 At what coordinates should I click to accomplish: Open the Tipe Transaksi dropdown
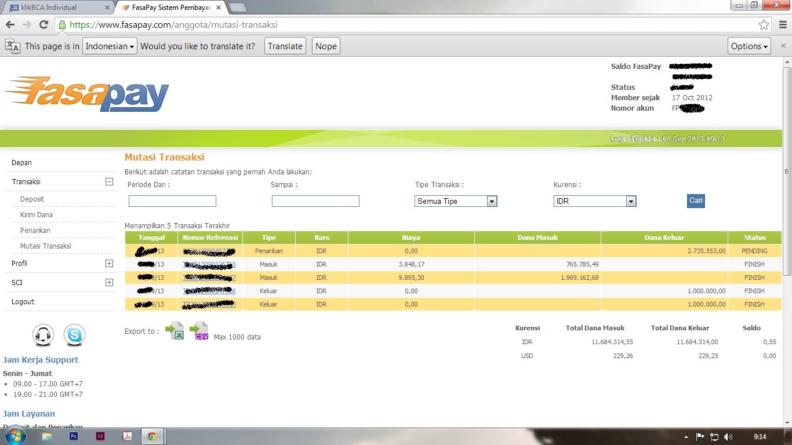[456, 201]
